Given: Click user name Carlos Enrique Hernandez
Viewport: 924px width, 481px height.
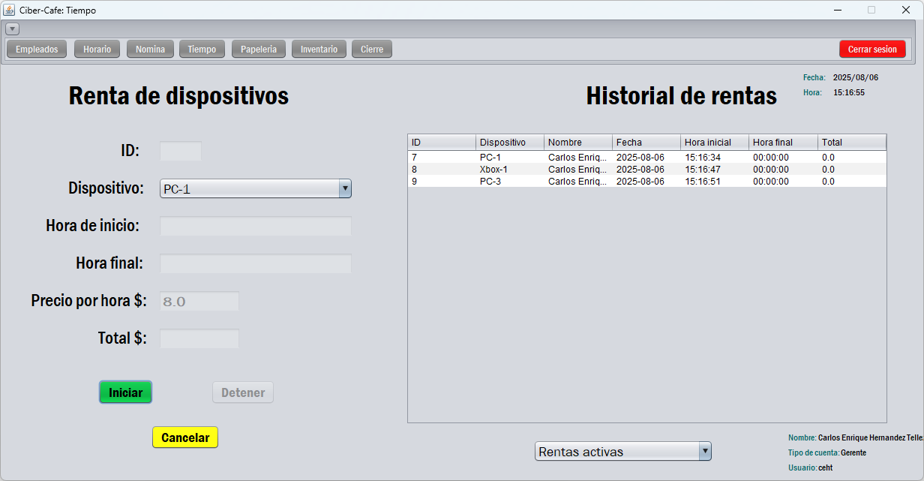Looking at the screenshot, I should click(870, 437).
